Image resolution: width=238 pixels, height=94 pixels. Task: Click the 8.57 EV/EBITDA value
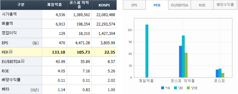point(112,62)
